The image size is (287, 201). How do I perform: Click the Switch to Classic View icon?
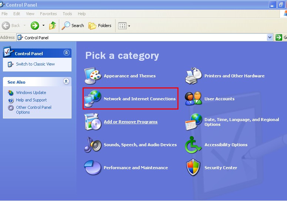(10, 64)
